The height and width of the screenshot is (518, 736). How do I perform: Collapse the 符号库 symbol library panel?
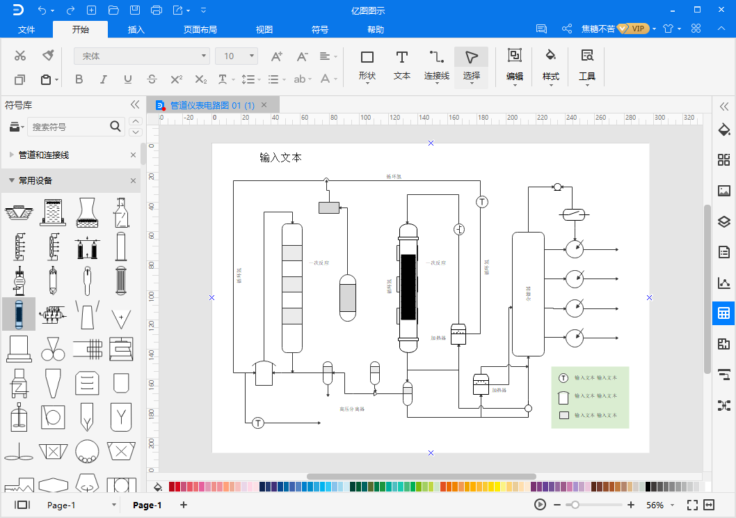point(135,104)
